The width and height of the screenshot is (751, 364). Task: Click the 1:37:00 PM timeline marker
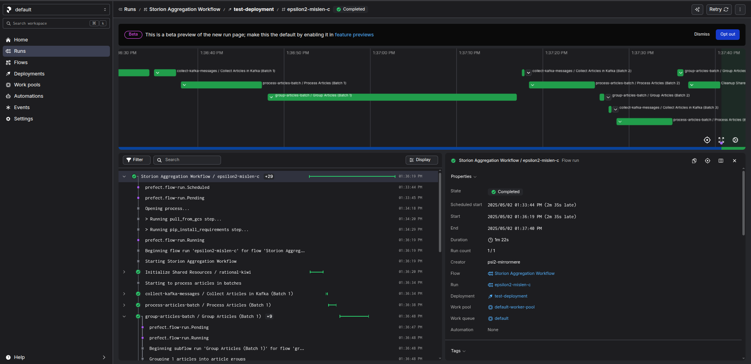[384, 53]
